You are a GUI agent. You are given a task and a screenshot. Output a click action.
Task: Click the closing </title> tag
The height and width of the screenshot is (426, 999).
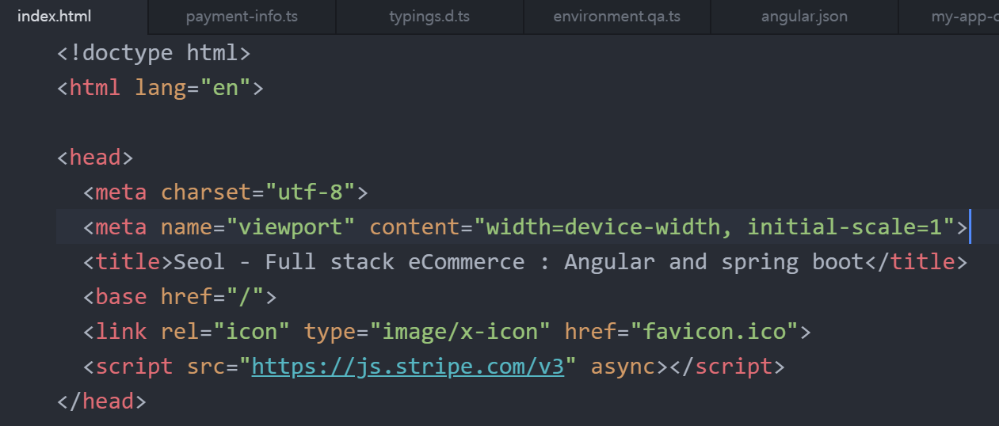[x=916, y=262]
